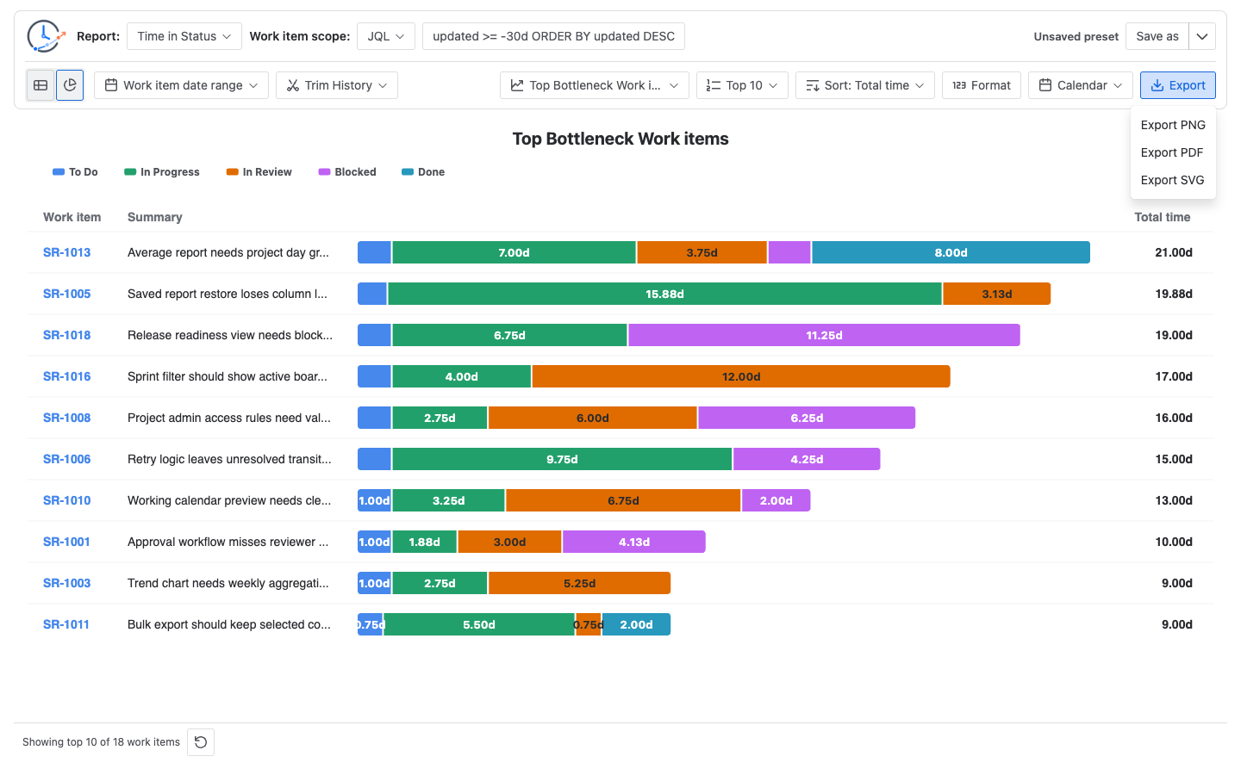Open the JQL scope dropdown

[x=386, y=36]
